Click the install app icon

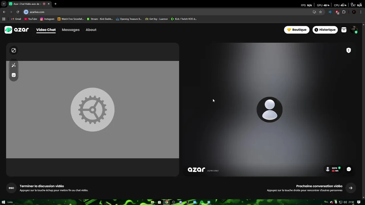tap(314, 12)
